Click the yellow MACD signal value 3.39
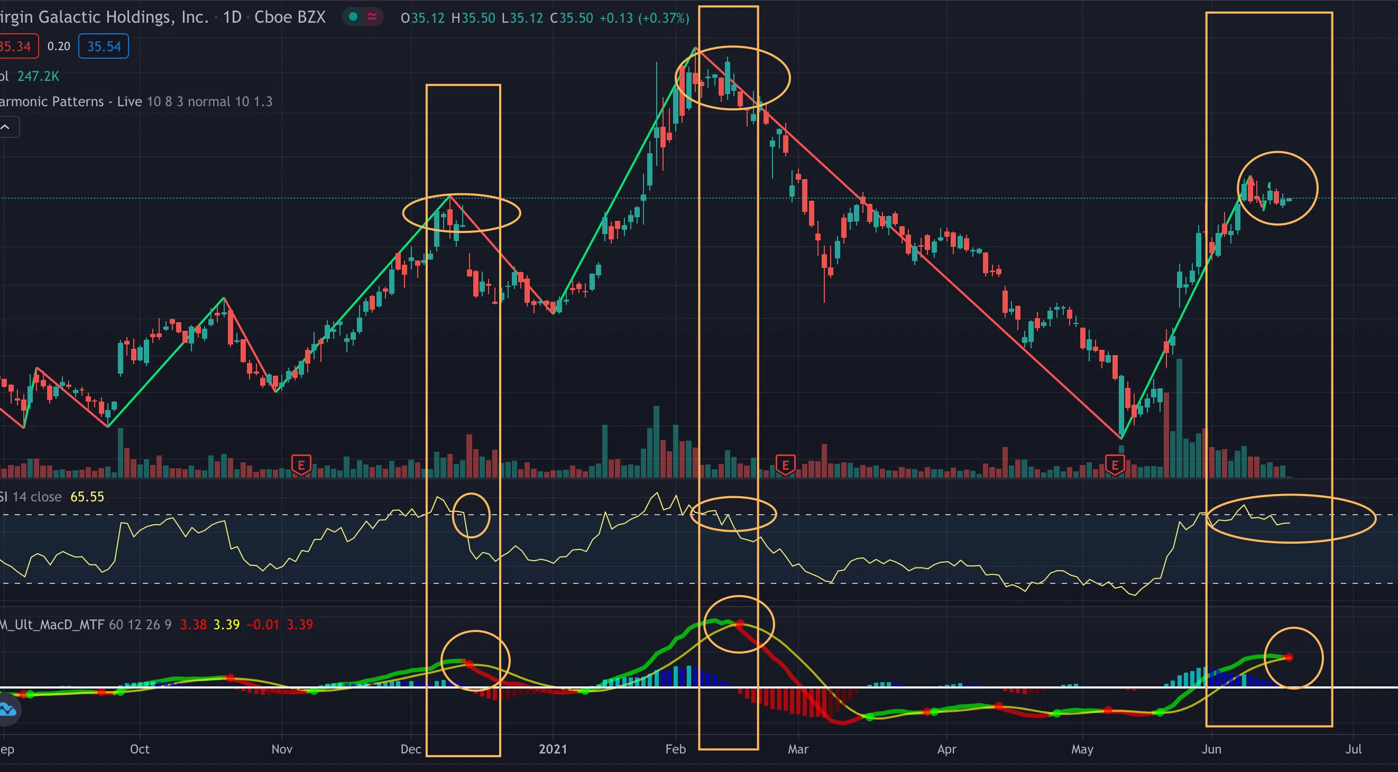Screen dimensions: 1398x772 pyautogui.click(x=226, y=625)
